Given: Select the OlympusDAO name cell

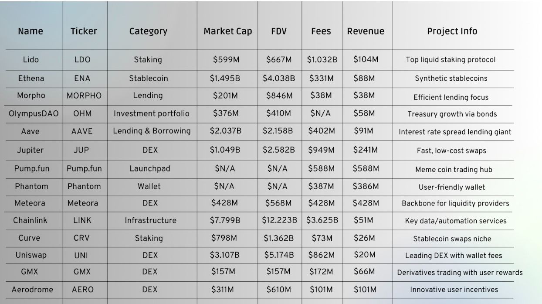Looking at the screenshot, I should (34, 113).
